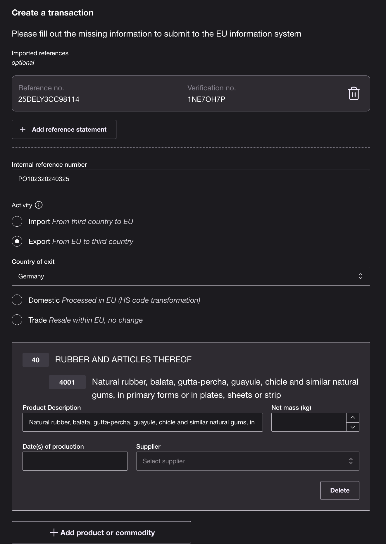Image resolution: width=386 pixels, height=544 pixels.
Task: Choose Domestic processed in EU option
Action: 17,300
